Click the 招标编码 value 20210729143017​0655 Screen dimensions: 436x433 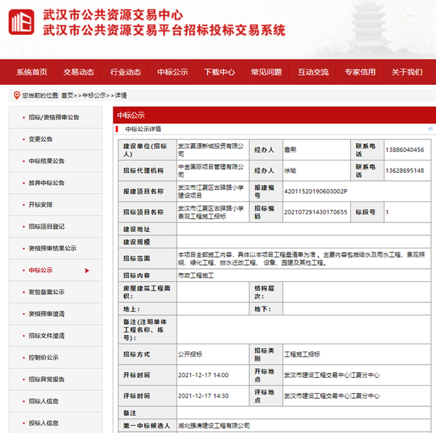click(x=315, y=212)
